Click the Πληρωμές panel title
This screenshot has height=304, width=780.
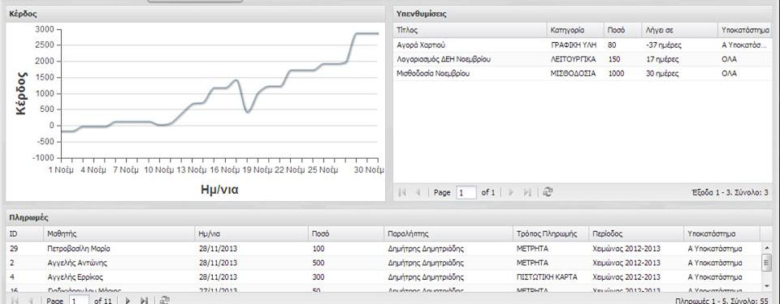[29, 217]
